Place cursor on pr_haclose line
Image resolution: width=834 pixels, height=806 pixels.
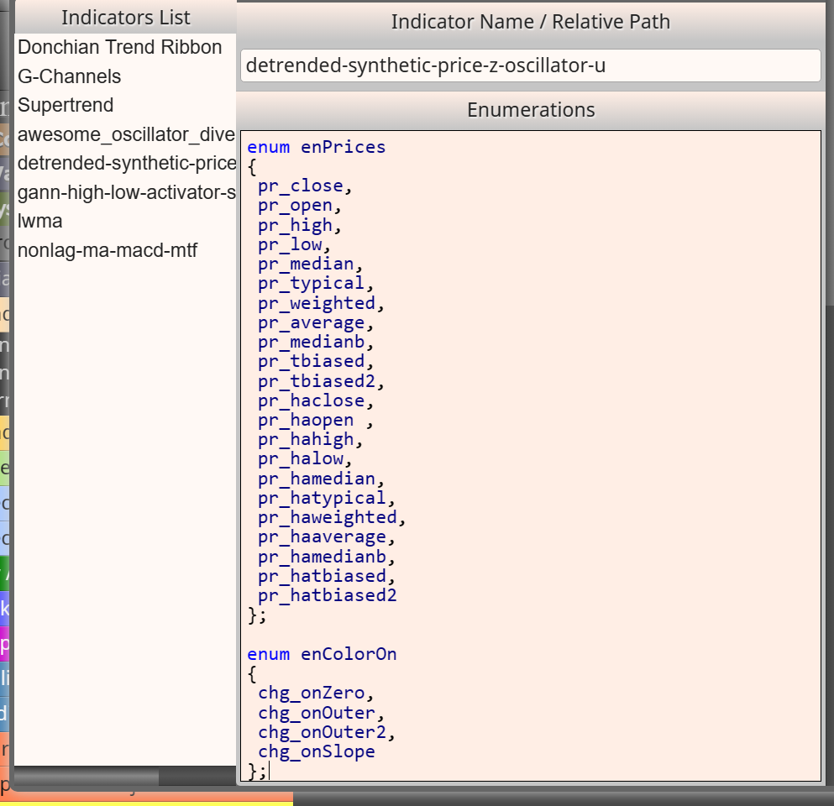point(316,400)
